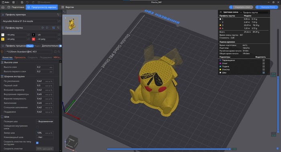Open the Верстак tab
This screenshot has width=281, height=152.
click(x=67, y=7)
